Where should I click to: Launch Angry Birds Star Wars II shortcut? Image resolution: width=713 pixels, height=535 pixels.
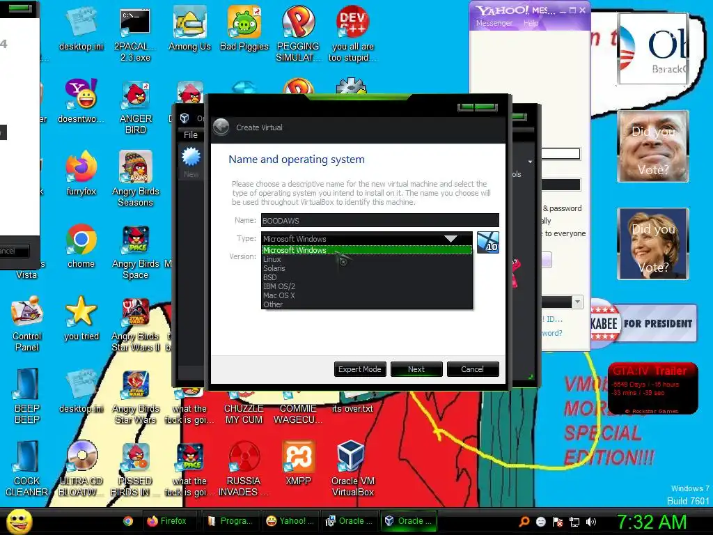(x=135, y=325)
